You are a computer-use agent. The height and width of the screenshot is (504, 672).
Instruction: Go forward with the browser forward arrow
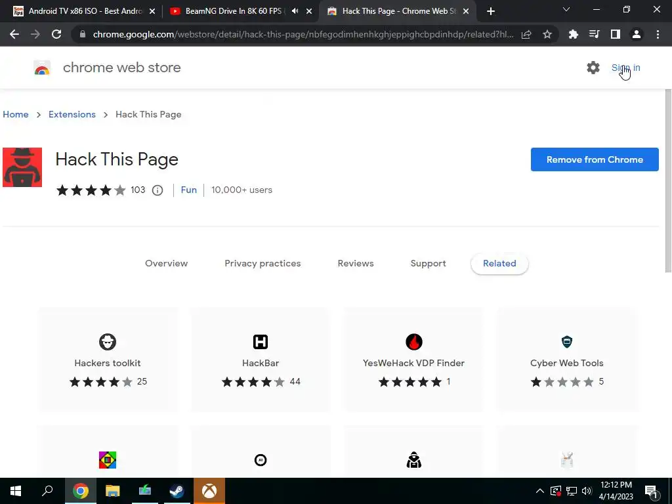tap(35, 34)
